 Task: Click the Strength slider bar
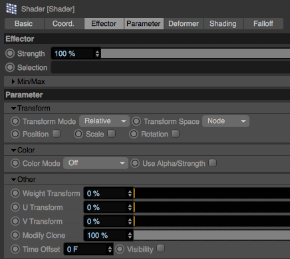tap(196, 53)
